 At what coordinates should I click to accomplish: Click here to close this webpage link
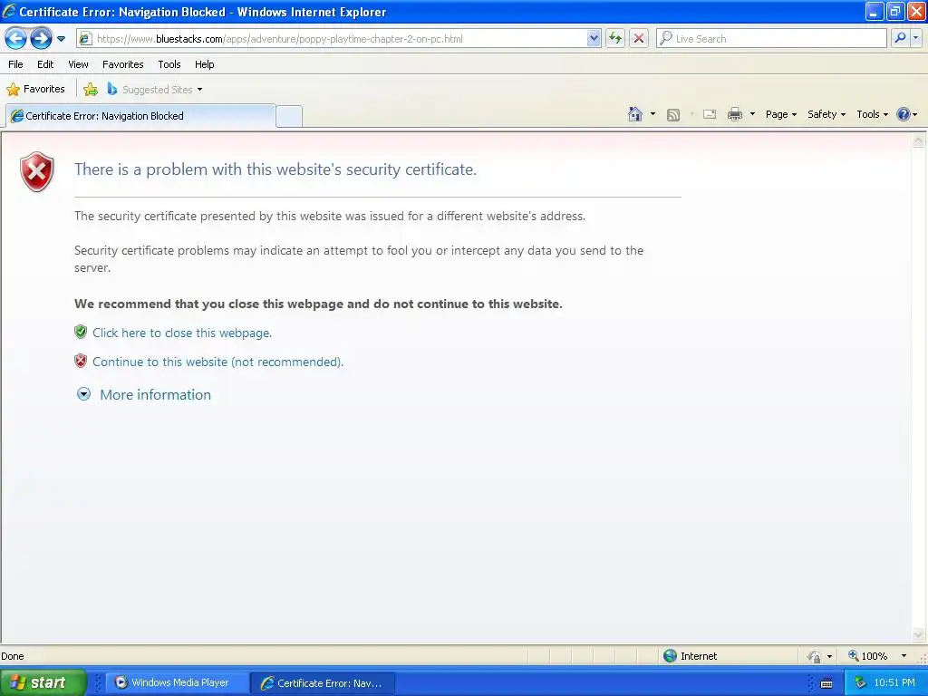[x=182, y=333]
